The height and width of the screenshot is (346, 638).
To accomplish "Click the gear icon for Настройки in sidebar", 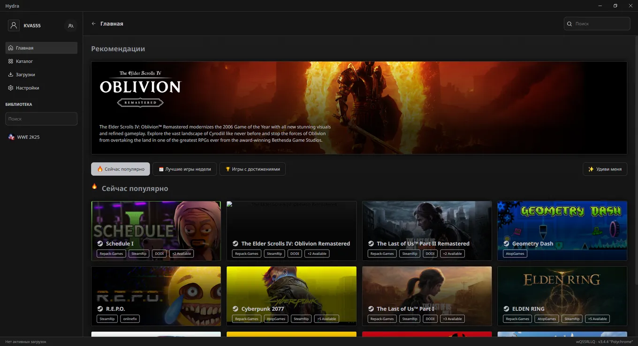I will 11,88.
